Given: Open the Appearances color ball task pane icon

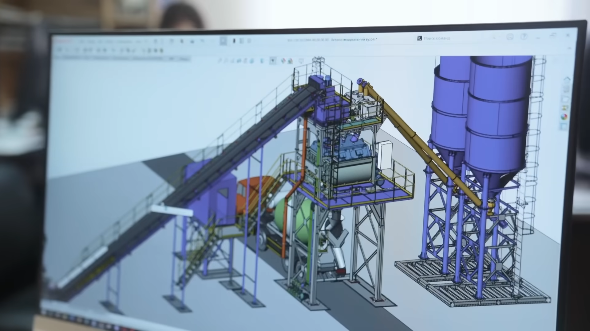Looking at the screenshot, I should pos(564,117).
